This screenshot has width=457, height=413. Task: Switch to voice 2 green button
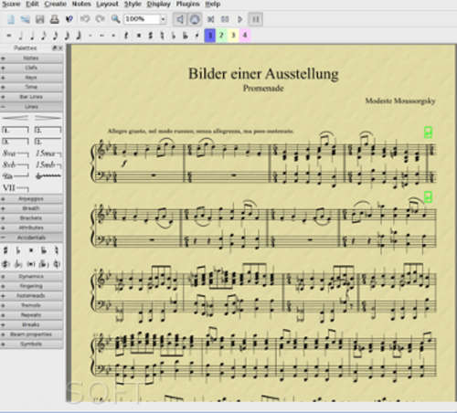(x=221, y=36)
